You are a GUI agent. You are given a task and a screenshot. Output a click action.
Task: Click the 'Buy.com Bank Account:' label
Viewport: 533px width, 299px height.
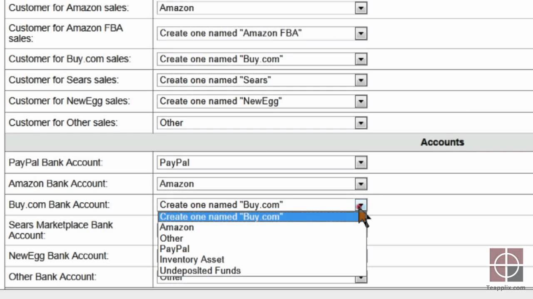[x=59, y=205]
